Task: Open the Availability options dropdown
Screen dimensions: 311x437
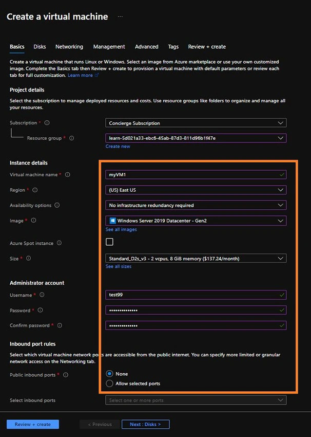Action: click(x=196, y=205)
